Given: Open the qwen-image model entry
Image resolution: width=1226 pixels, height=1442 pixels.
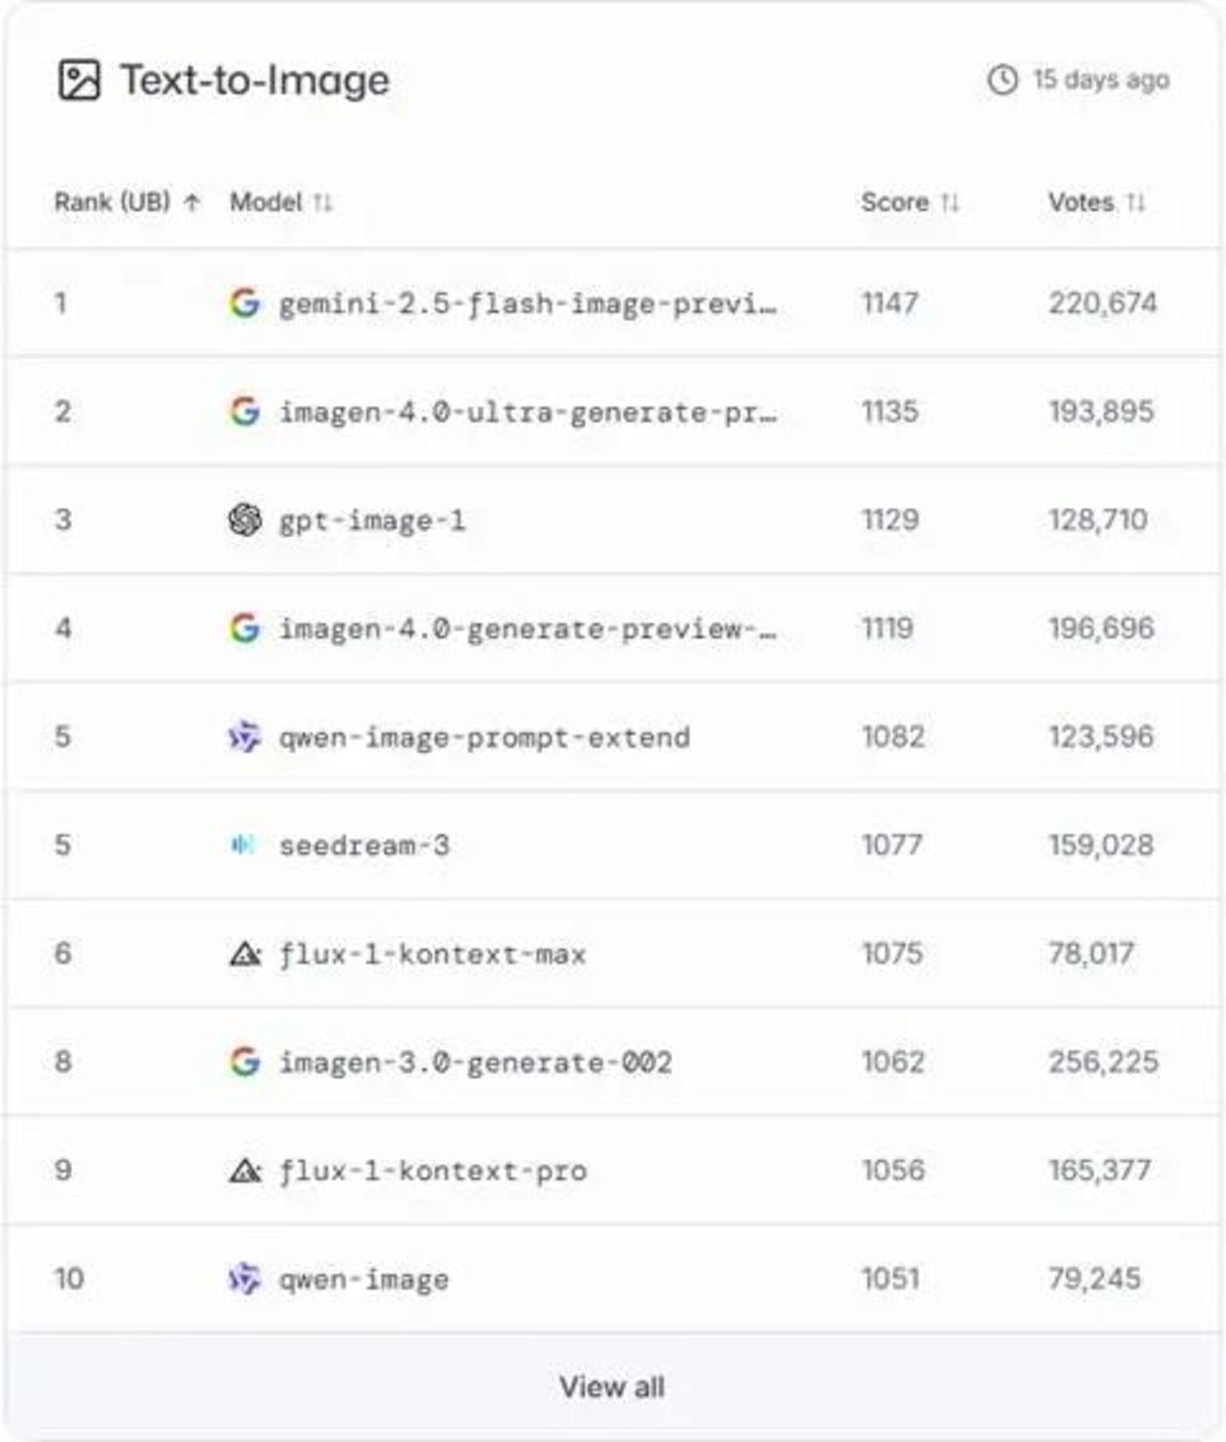Looking at the screenshot, I should 364,1279.
